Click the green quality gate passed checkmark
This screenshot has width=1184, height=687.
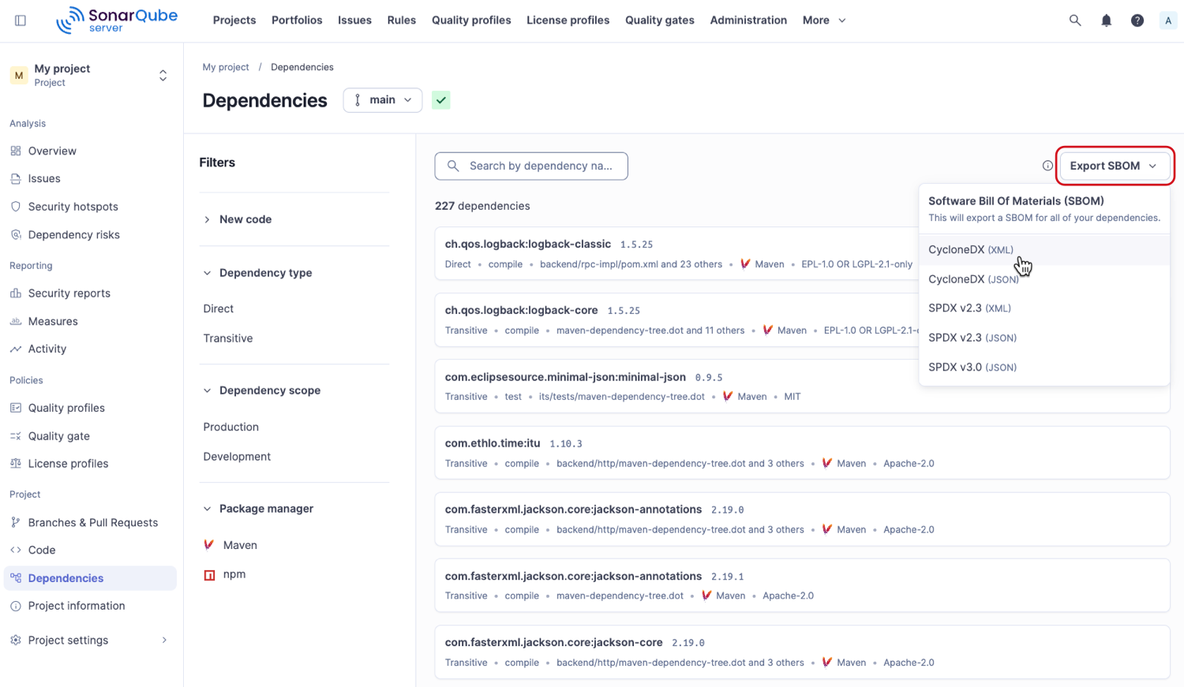[441, 100]
